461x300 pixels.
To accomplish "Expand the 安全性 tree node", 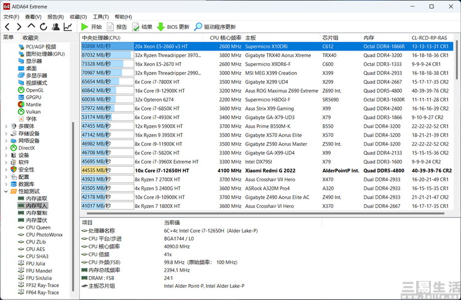I will (x=6, y=170).
